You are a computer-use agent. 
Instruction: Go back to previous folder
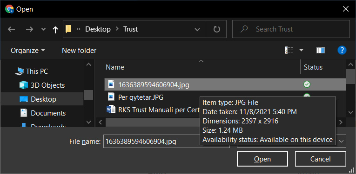(11, 29)
